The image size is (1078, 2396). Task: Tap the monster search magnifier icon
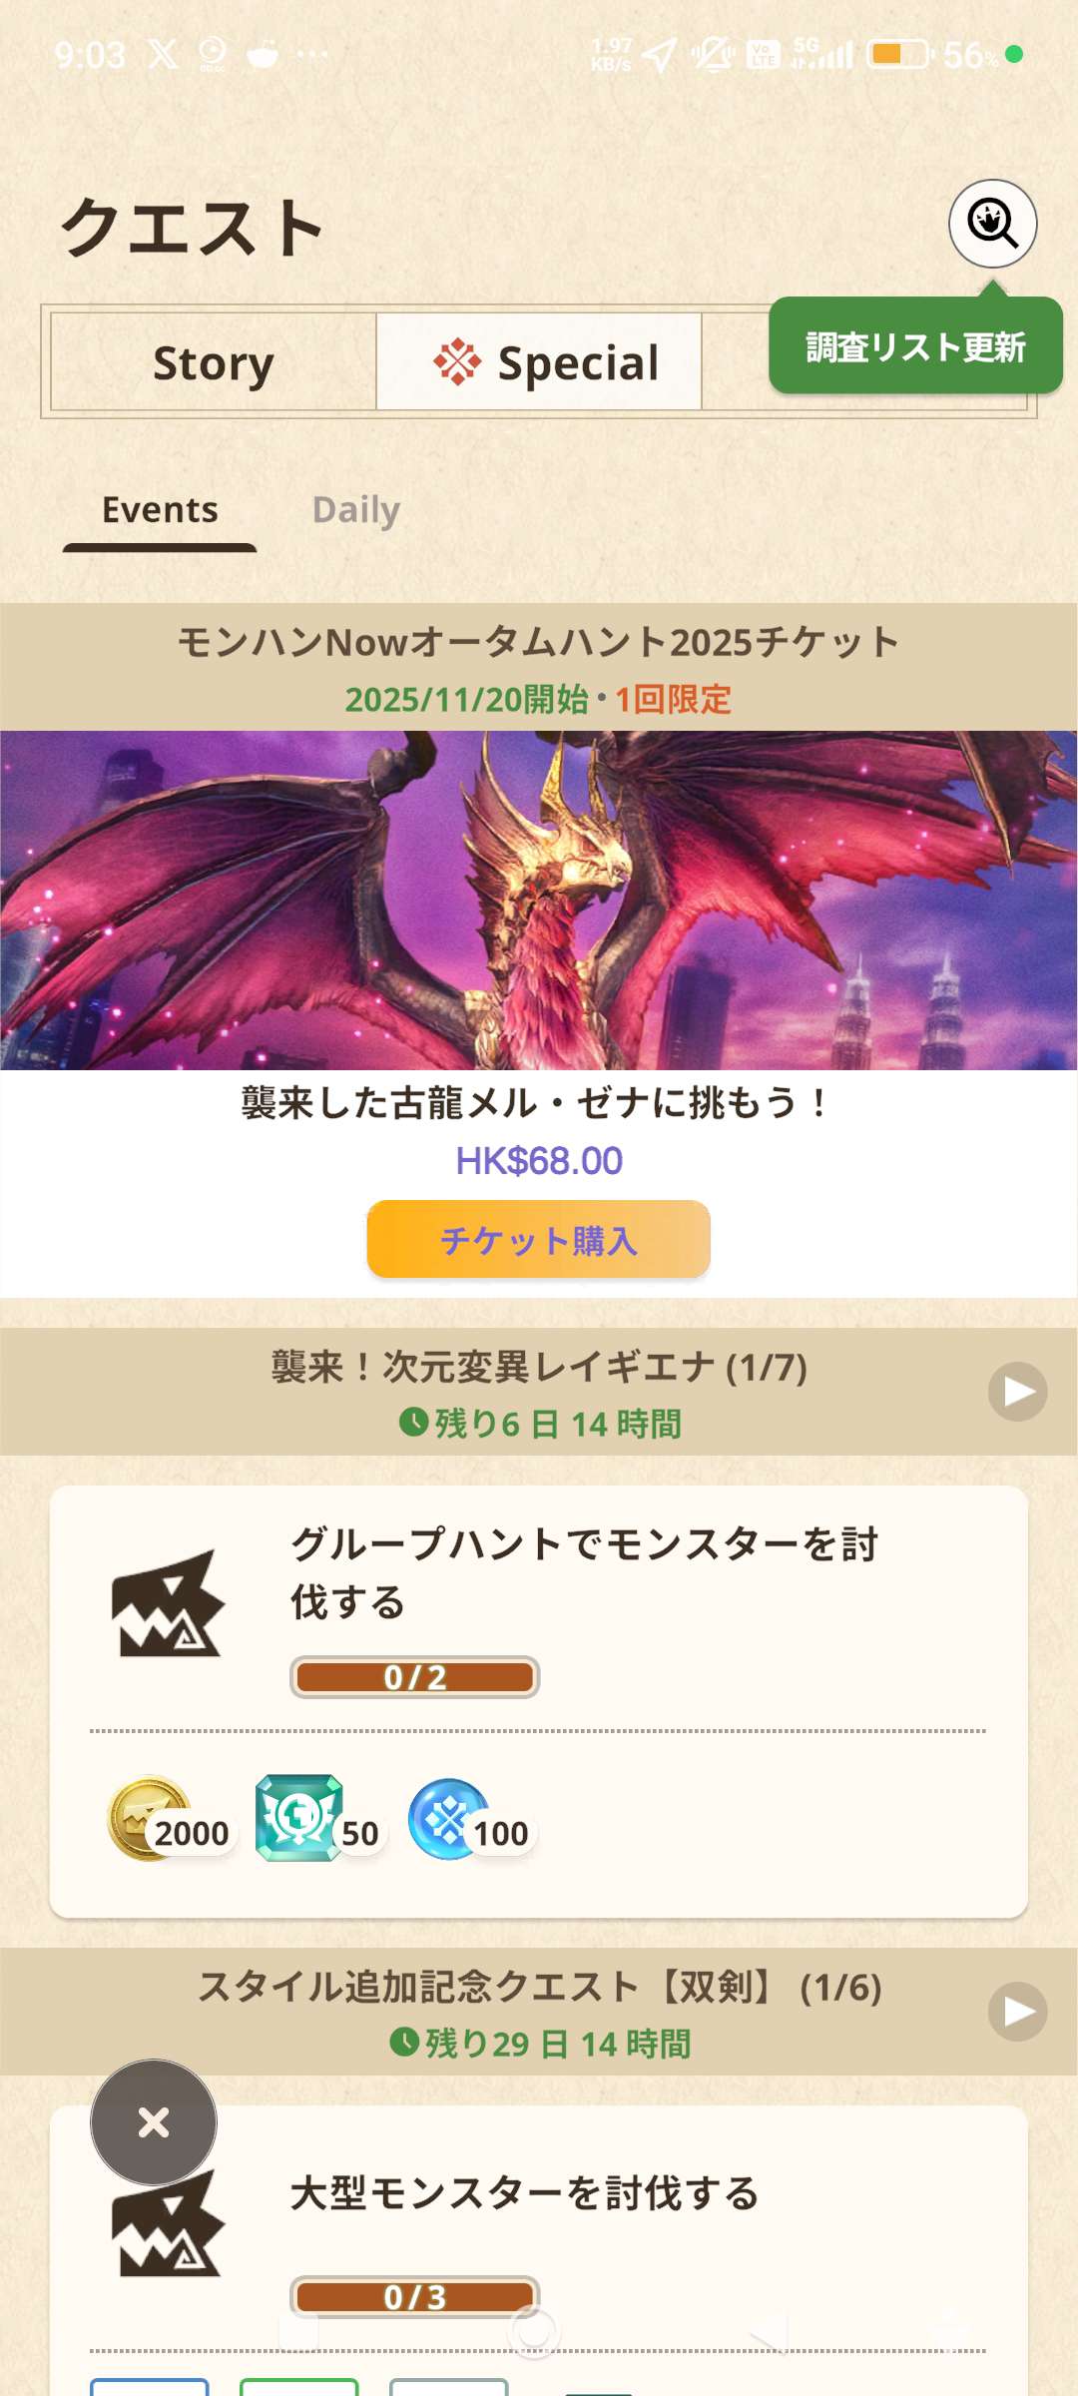[x=992, y=224]
